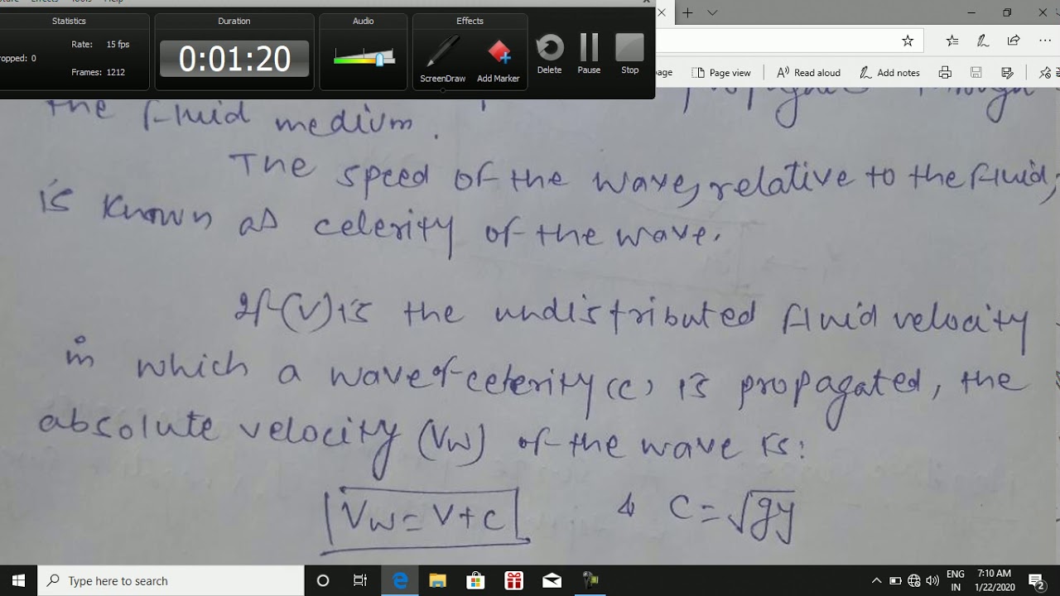The width and height of the screenshot is (1060, 596).
Task: Open the Windows Start menu
Action: [19, 580]
